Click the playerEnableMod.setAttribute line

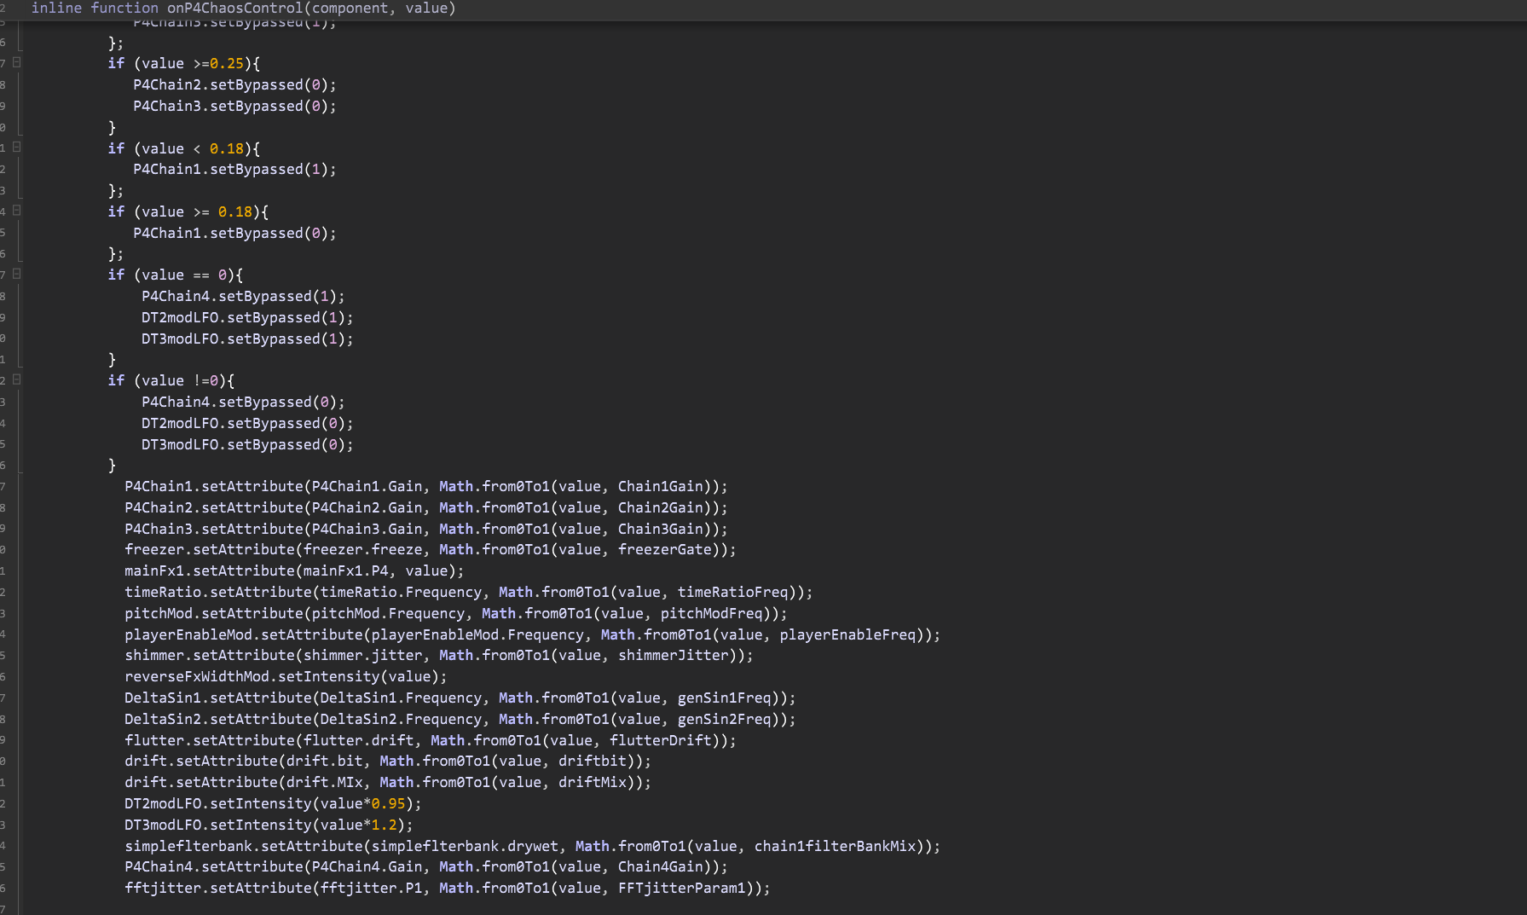[x=533, y=634]
